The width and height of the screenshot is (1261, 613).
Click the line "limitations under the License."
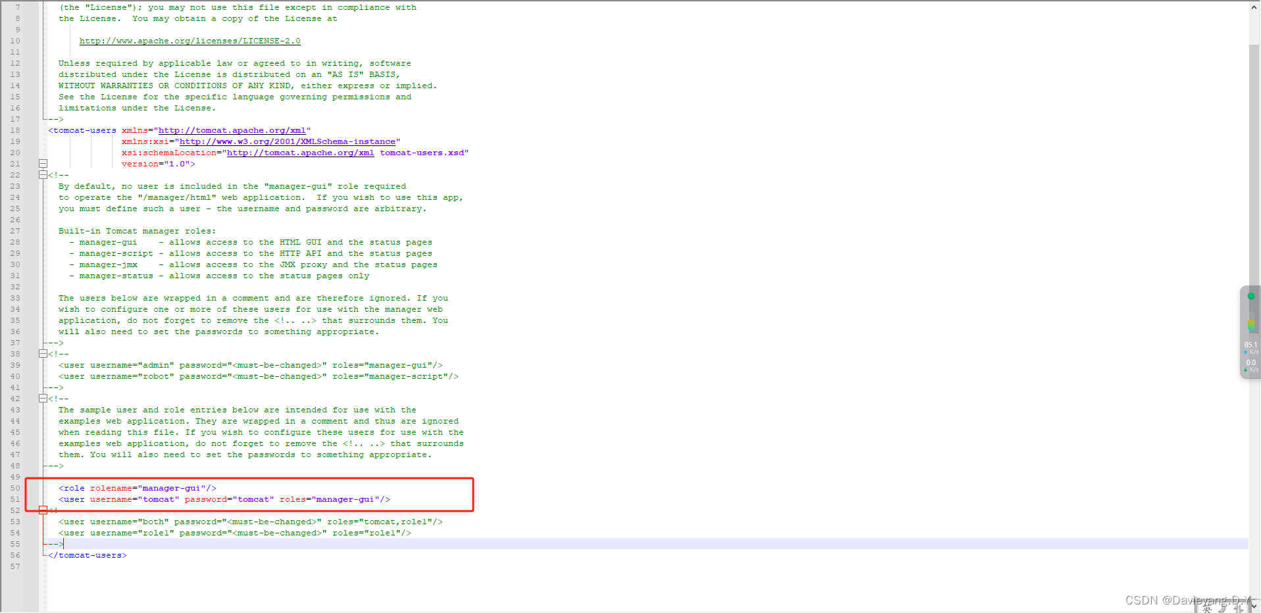tap(138, 108)
